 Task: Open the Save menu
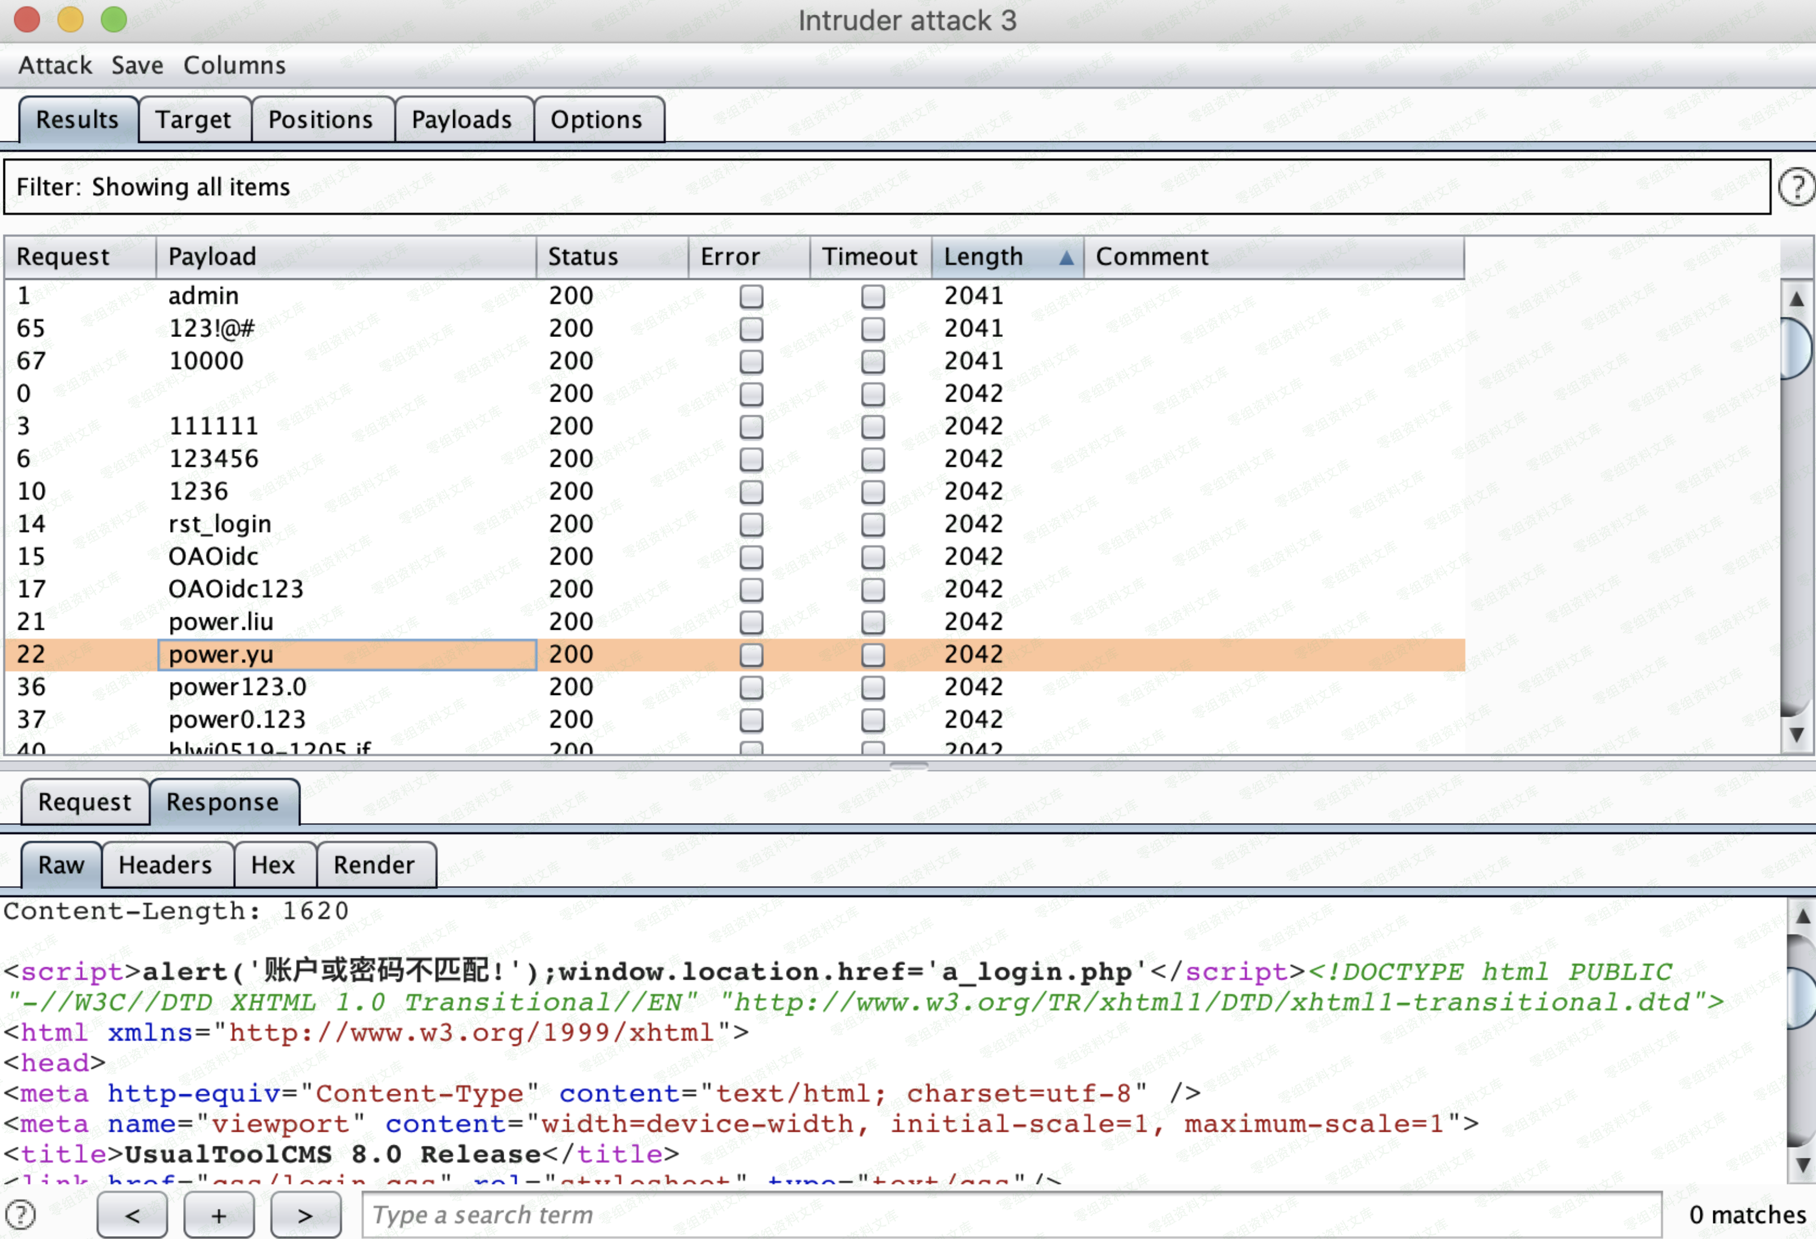[x=137, y=65]
